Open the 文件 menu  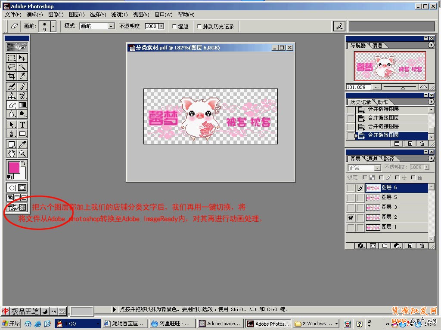click(13, 15)
